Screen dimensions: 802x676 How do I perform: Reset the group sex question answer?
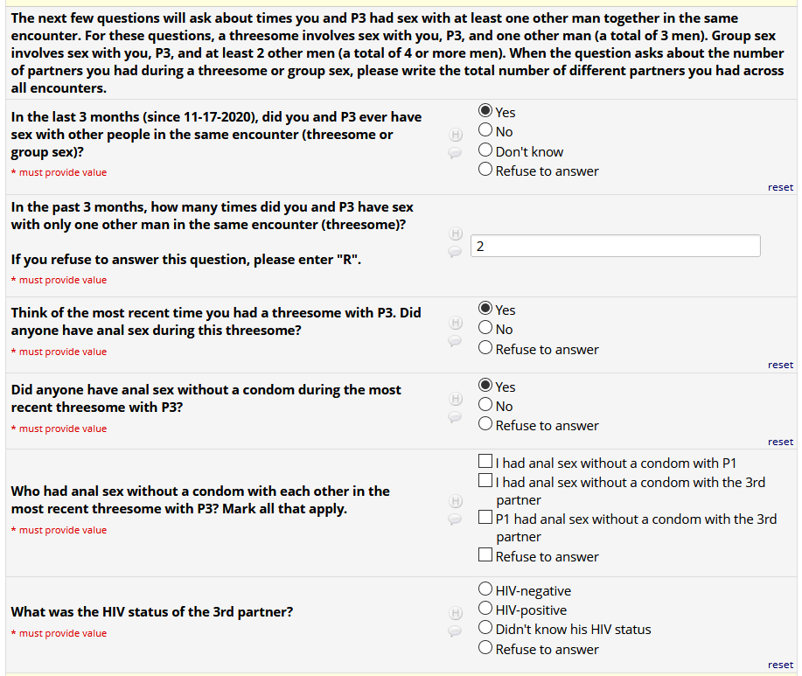780,187
